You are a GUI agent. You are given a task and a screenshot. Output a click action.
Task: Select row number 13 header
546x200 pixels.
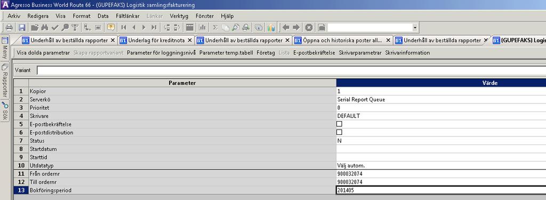tap(21, 190)
